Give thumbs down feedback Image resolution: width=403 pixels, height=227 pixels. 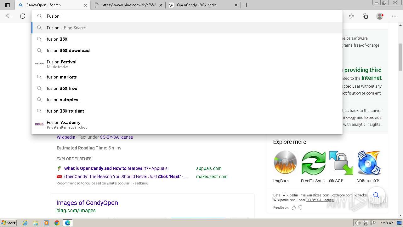(x=300, y=207)
